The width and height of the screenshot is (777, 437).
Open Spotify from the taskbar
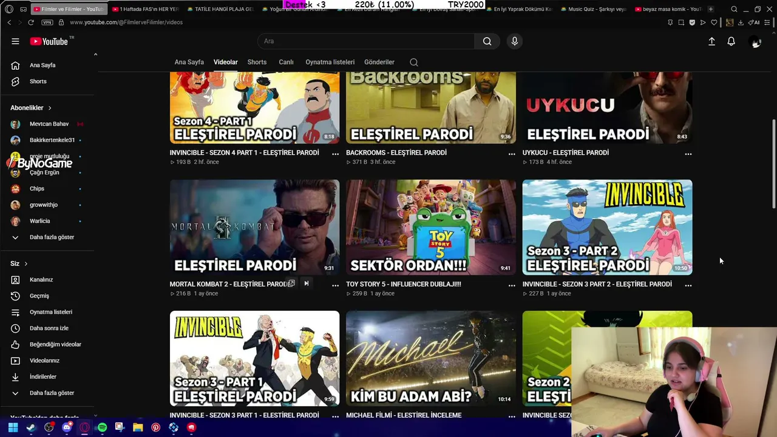coord(102,427)
